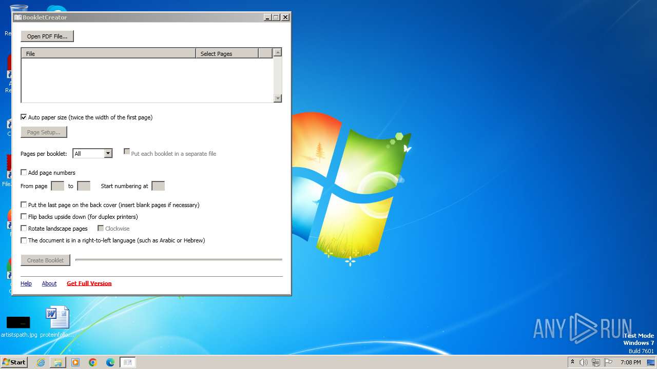
Task: Toggle Put each booklet in separate file
Action: coord(127,152)
